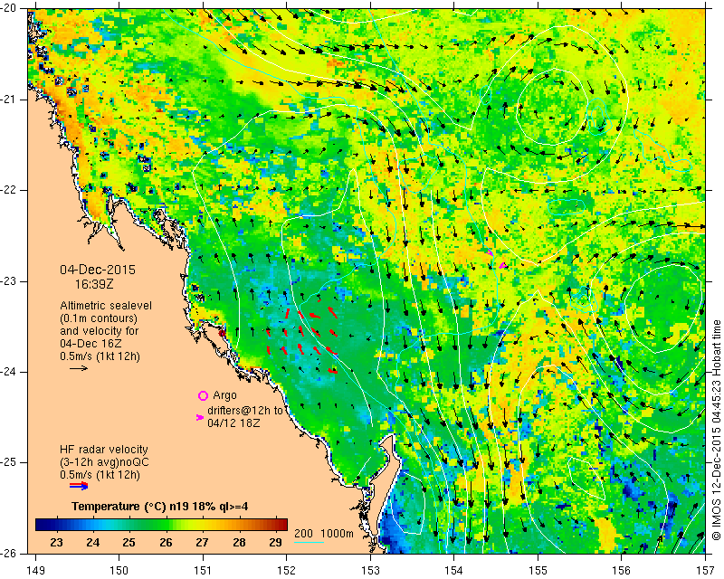Click the longitude label 152
Image resolution: width=724 pixels, height=579 pixels.
[x=286, y=571]
